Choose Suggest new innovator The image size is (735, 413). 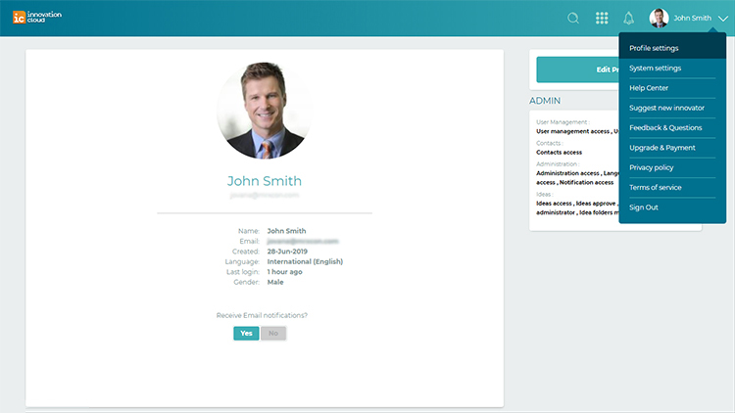click(x=672, y=108)
